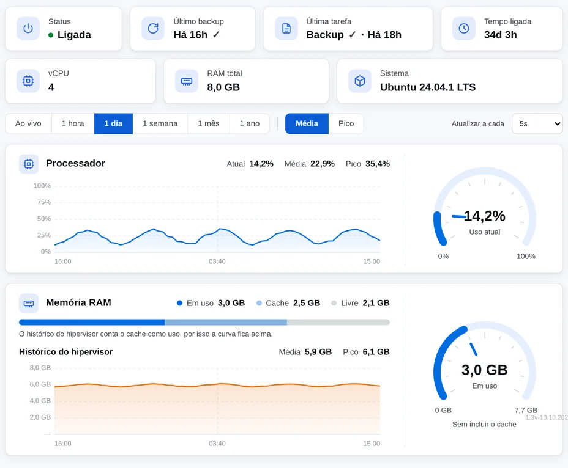Click the Histórico do hipervisor heading

click(65, 352)
